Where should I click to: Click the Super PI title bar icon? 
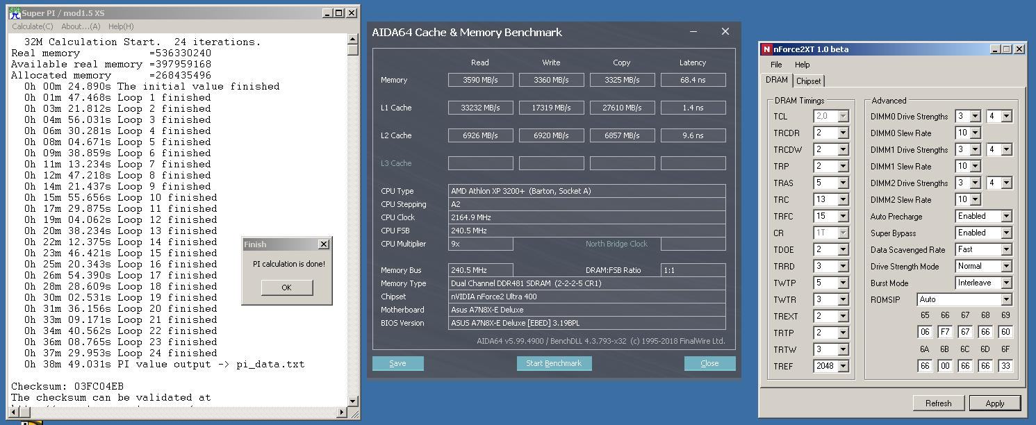click(x=14, y=12)
